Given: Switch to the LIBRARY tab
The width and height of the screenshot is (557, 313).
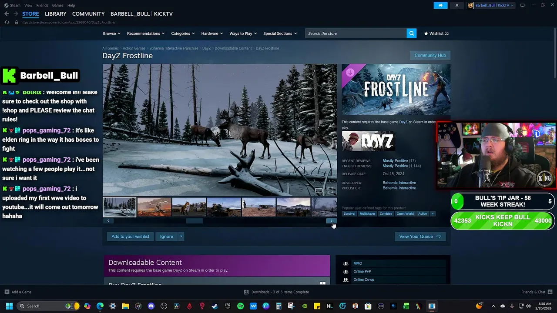Looking at the screenshot, I should click(56, 14).
